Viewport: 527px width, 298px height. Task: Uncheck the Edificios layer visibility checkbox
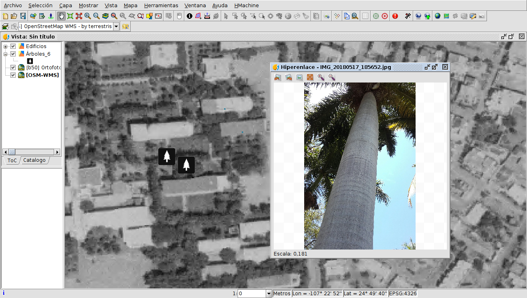13,46
